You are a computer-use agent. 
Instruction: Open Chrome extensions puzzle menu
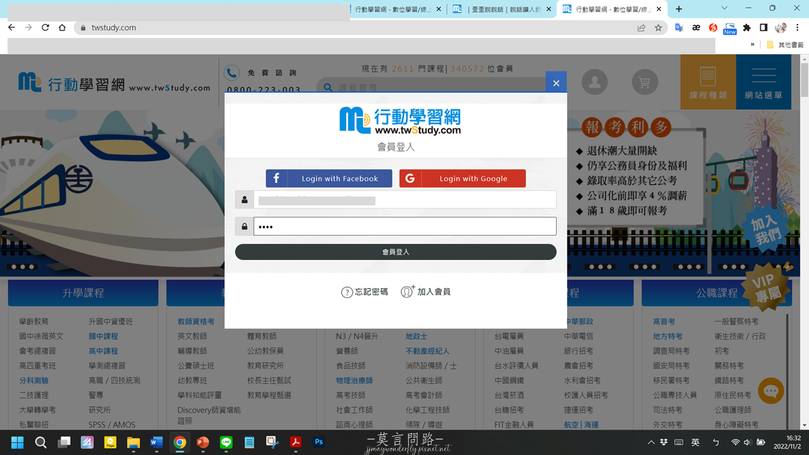pyautogui.click(x=747, y=28)
